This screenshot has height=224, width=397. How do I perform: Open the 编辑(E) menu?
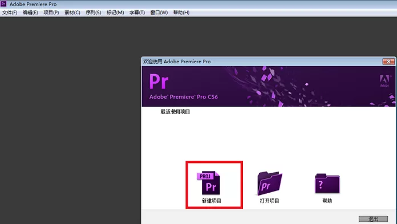coord(30,13)
